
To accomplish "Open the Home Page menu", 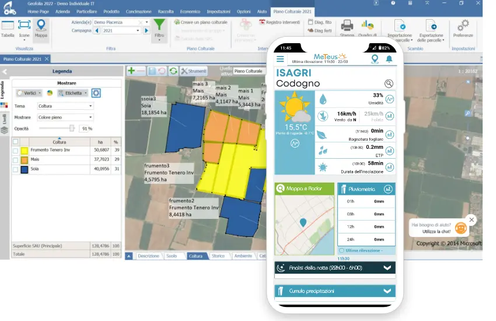I will (x=38, y=12).
